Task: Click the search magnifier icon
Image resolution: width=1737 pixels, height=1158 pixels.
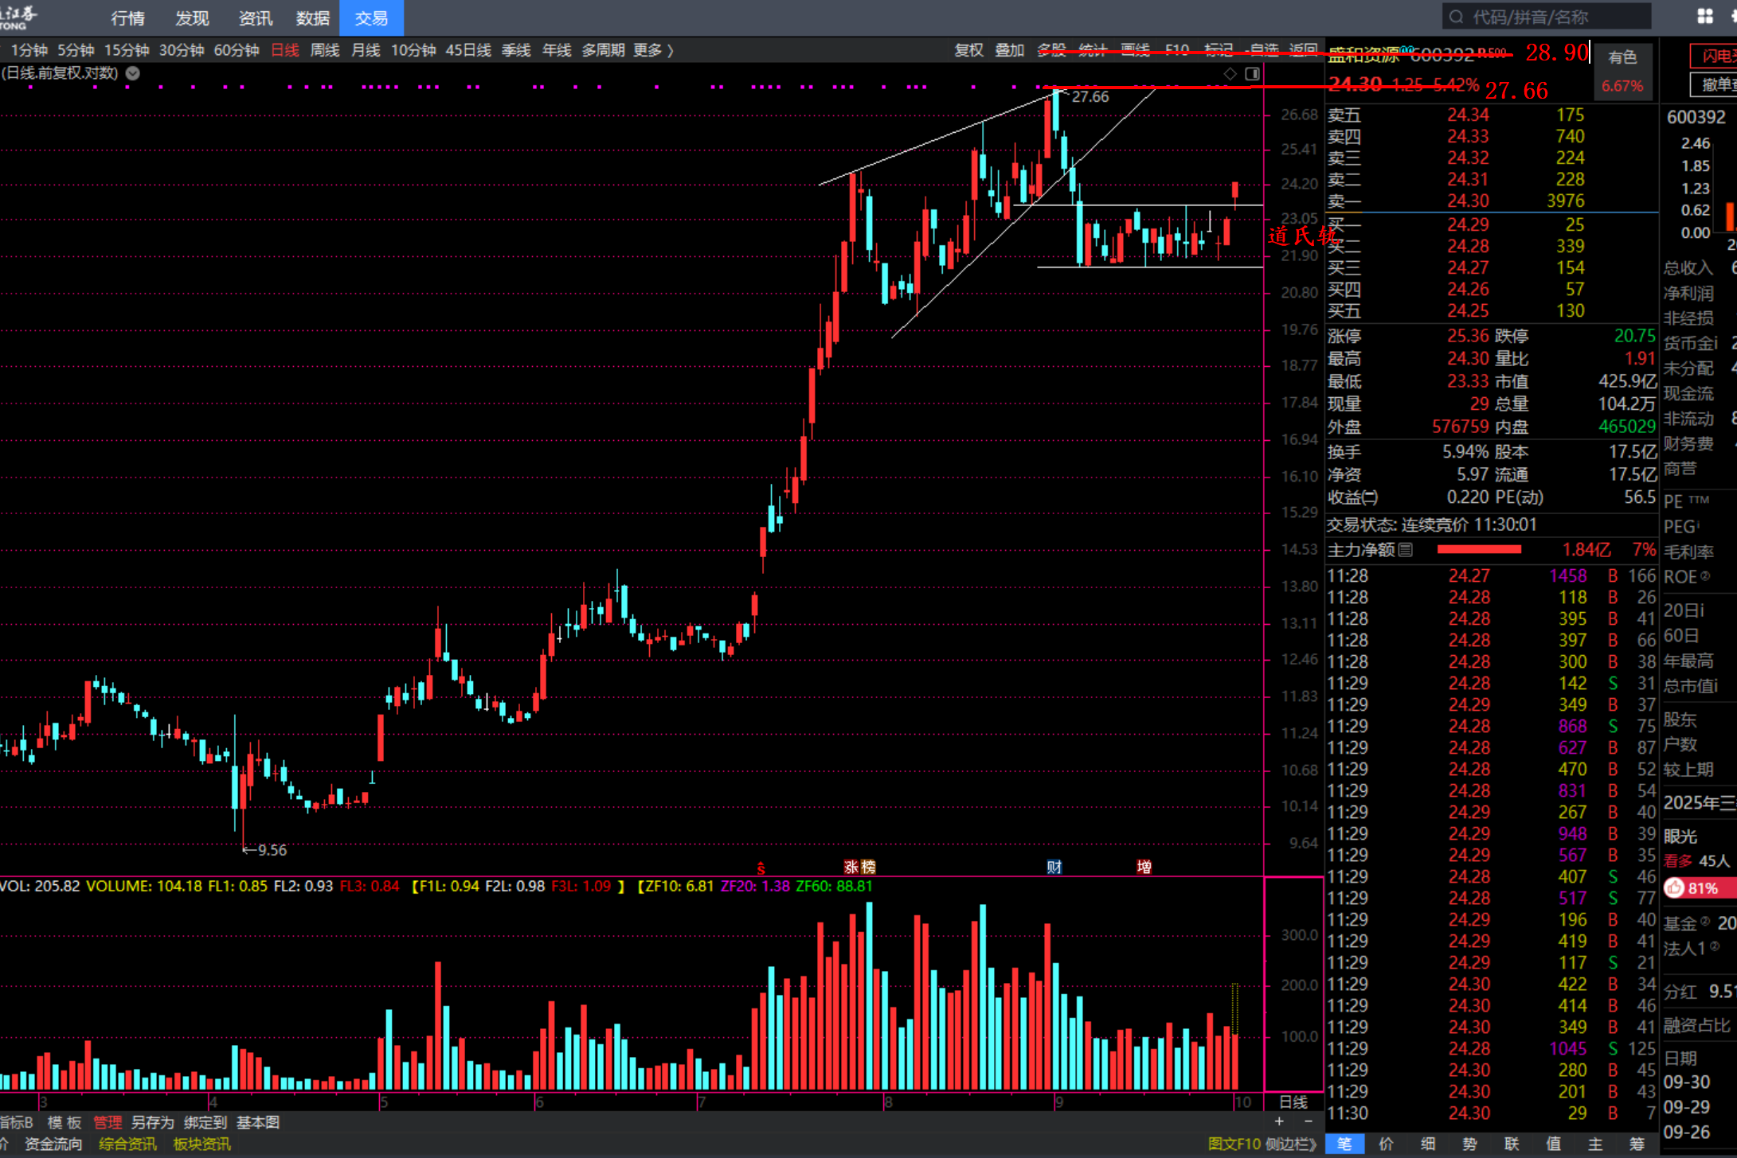Action: (x=1456, y=17)
